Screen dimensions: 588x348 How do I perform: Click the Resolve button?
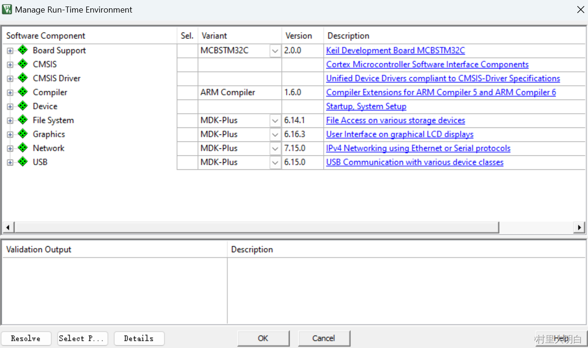[x=26, y=338]
